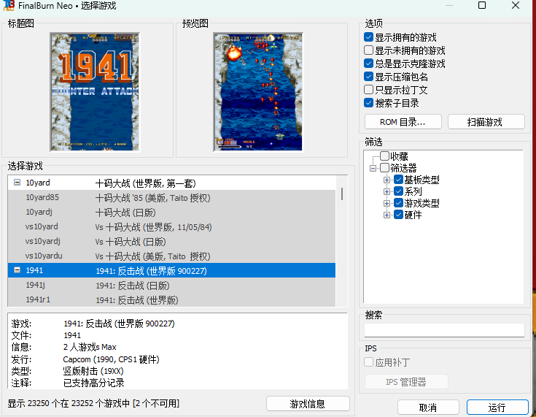Viewport: 536px width, 417px height.
Task: Enable 显示未拥有的游戏 checkbox
Action: (x=368, y=50)
